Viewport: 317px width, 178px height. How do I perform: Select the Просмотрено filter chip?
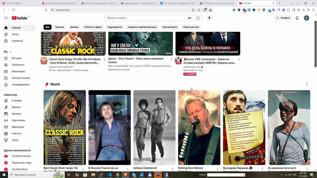pyautogui.click(x=170, y=27)
